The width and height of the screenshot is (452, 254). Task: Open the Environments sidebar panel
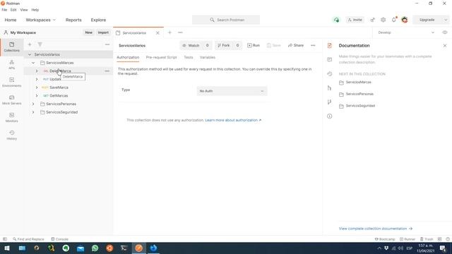point(11,82)
